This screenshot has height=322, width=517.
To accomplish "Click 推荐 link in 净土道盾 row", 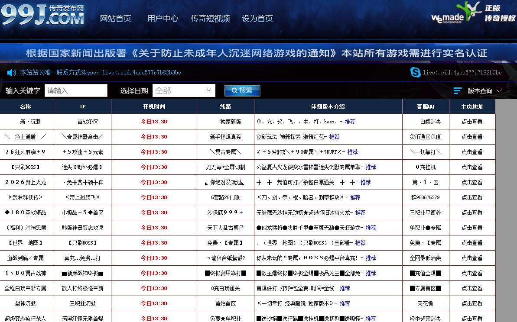I will [x=334, y=137].
